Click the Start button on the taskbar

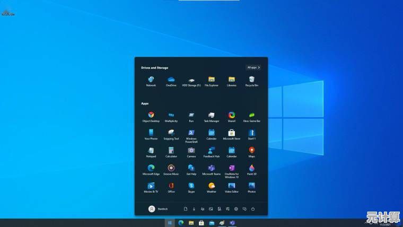170,223
